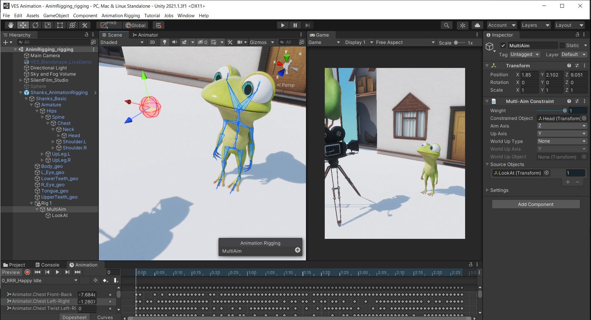Enable animation recording with the record button
This screenshot has height=320, width=591.
click(27, 272)
